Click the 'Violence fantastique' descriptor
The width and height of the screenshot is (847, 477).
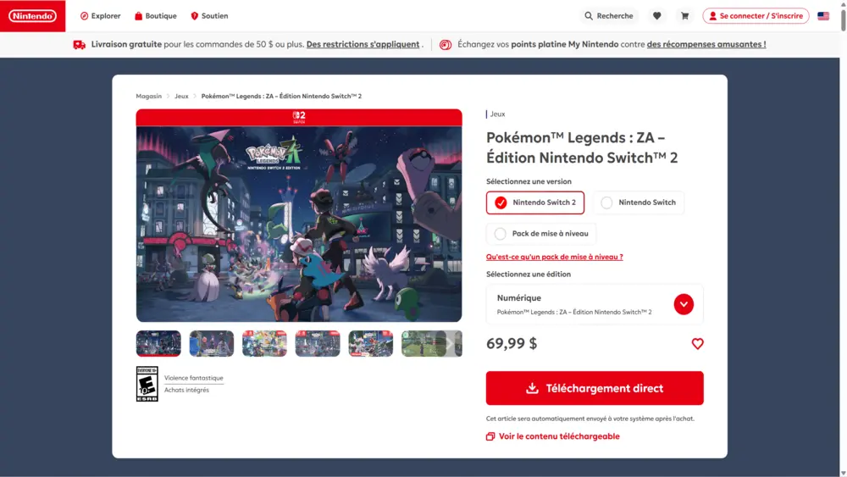tap(193, 378)
